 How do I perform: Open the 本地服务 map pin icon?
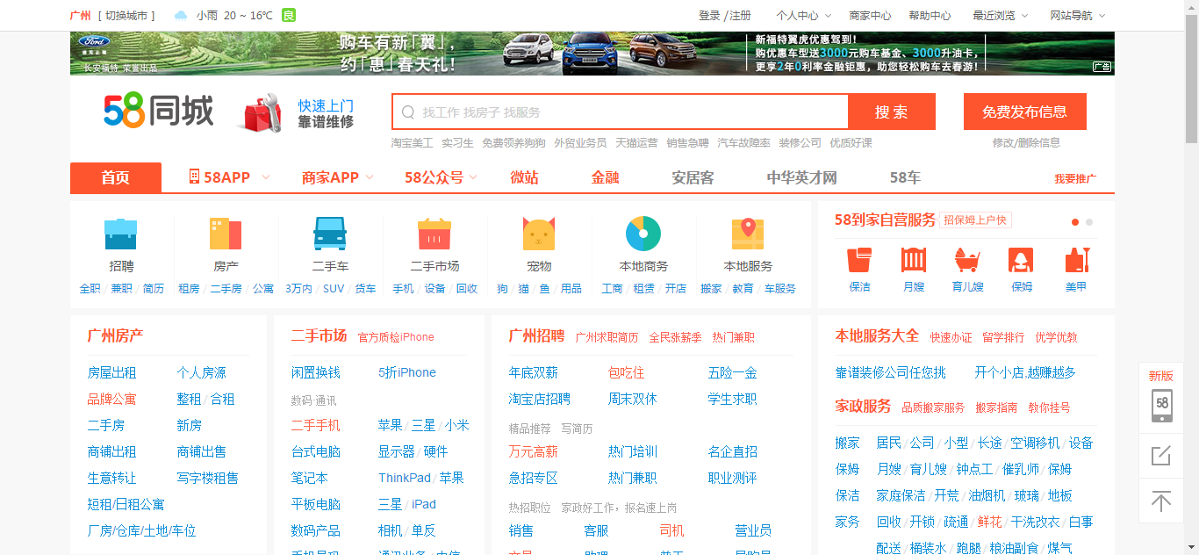pos(748,234)
